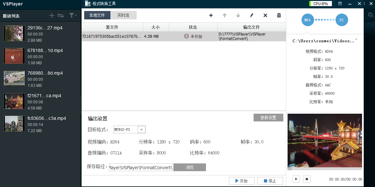Click the playlist loop mode icon

click(61, 16)
